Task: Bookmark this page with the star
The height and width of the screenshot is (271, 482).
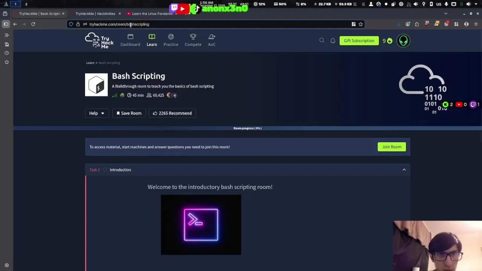Action: pos(361,24)
